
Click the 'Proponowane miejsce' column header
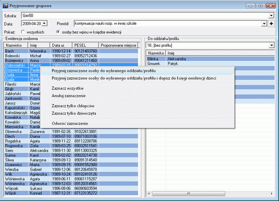click(x=118, y=45)
